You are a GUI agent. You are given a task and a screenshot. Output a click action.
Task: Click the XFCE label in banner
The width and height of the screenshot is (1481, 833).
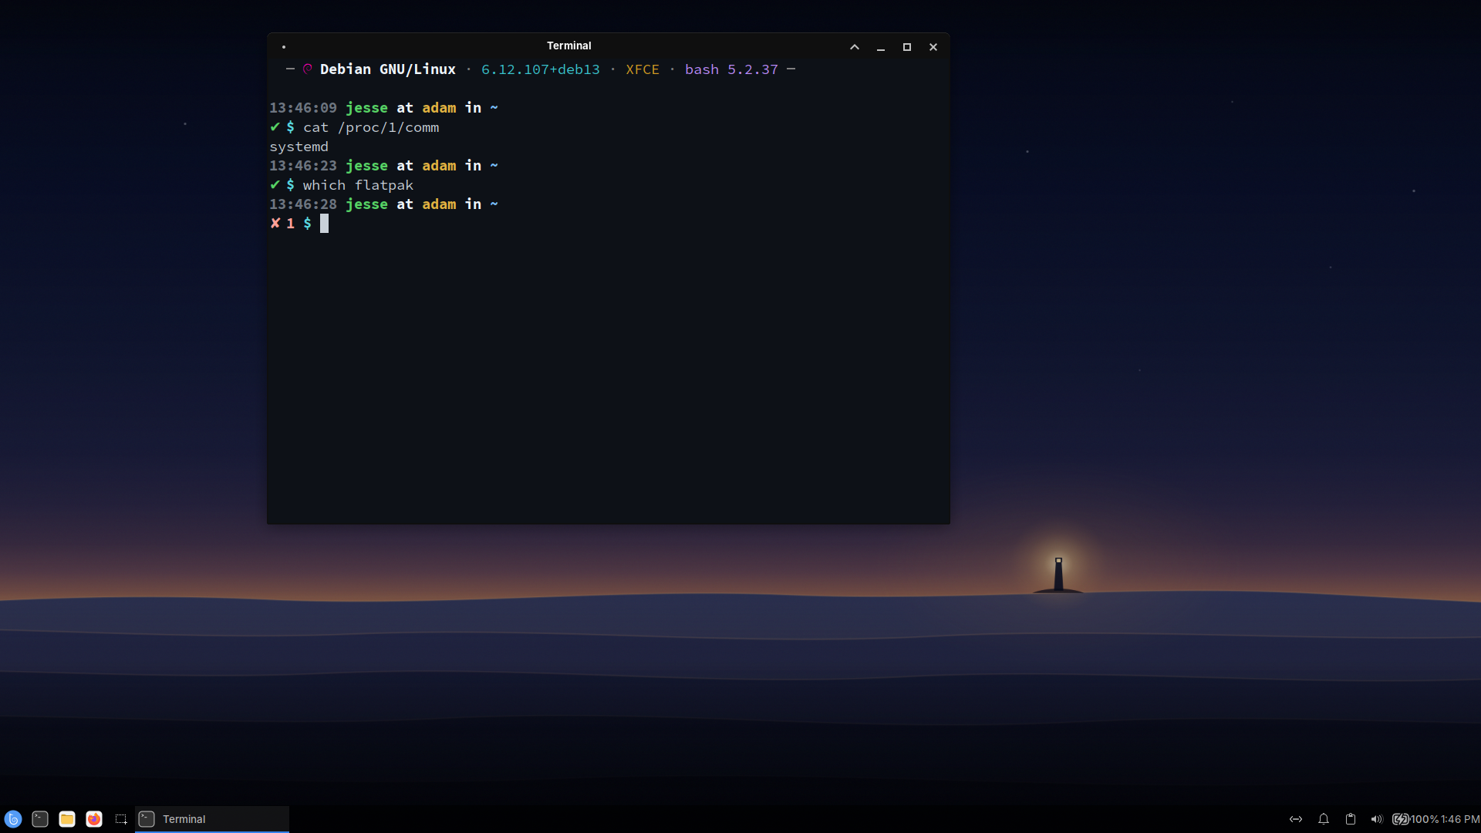click(643, 69)
